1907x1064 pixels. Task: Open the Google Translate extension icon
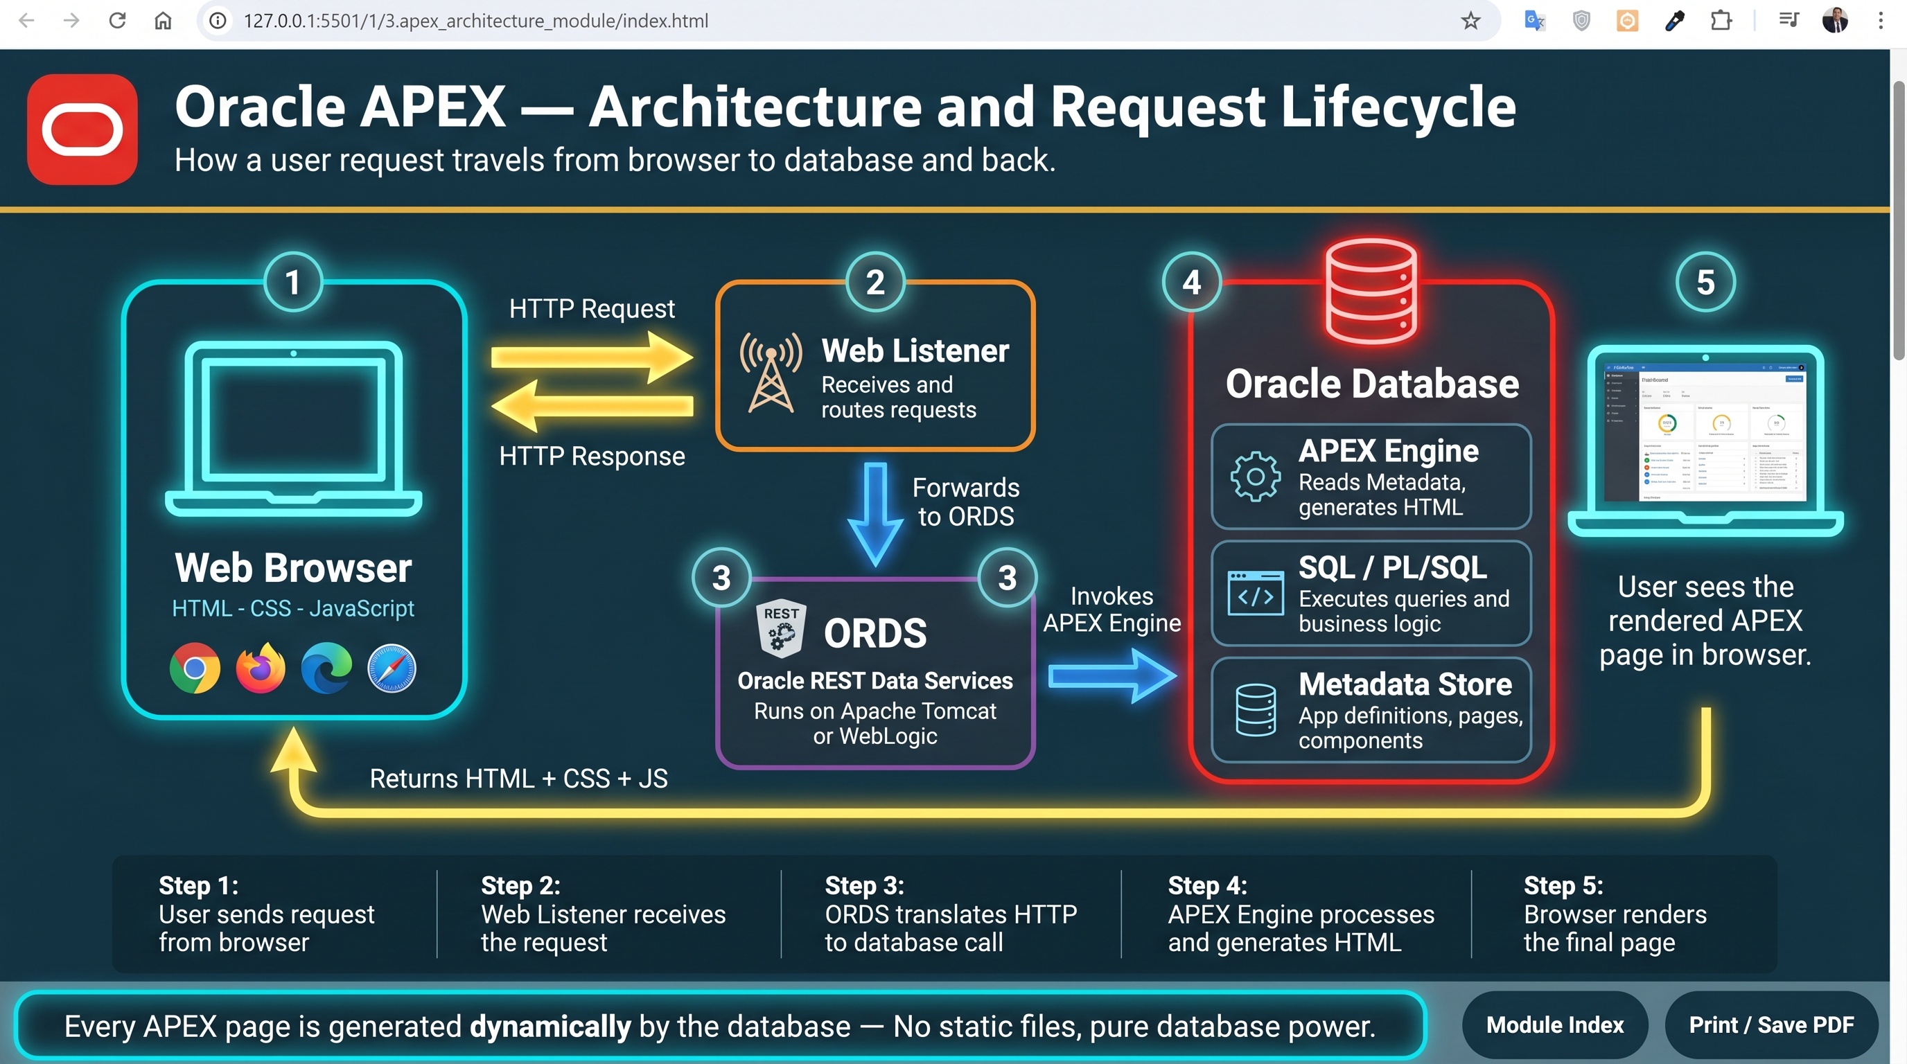coord(1535,21)
